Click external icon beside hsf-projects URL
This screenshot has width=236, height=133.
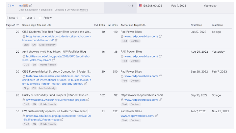(x=88, y=100)
